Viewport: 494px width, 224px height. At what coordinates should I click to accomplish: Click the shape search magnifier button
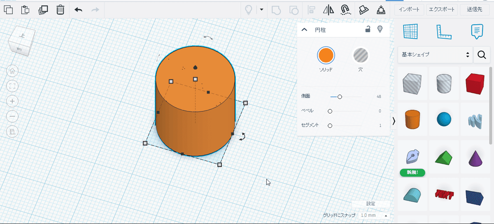pos(482,54)
